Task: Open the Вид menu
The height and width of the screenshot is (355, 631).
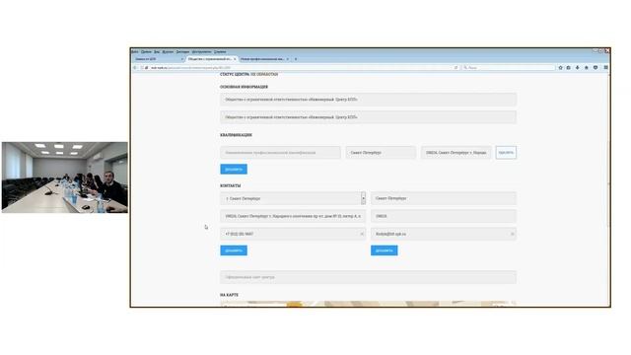Action: (x=157, y=52)
